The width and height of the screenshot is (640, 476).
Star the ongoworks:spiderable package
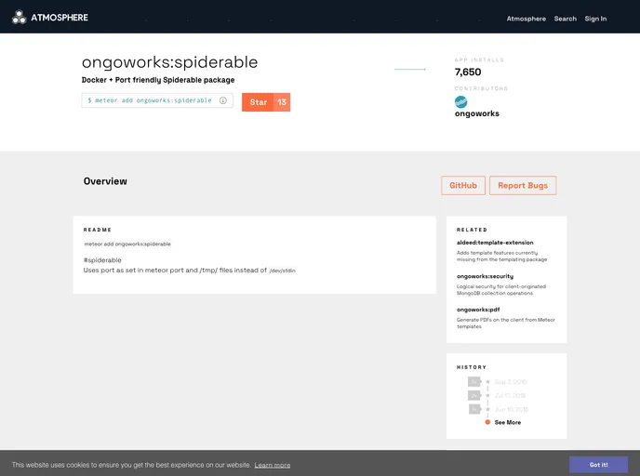[258, 102]
